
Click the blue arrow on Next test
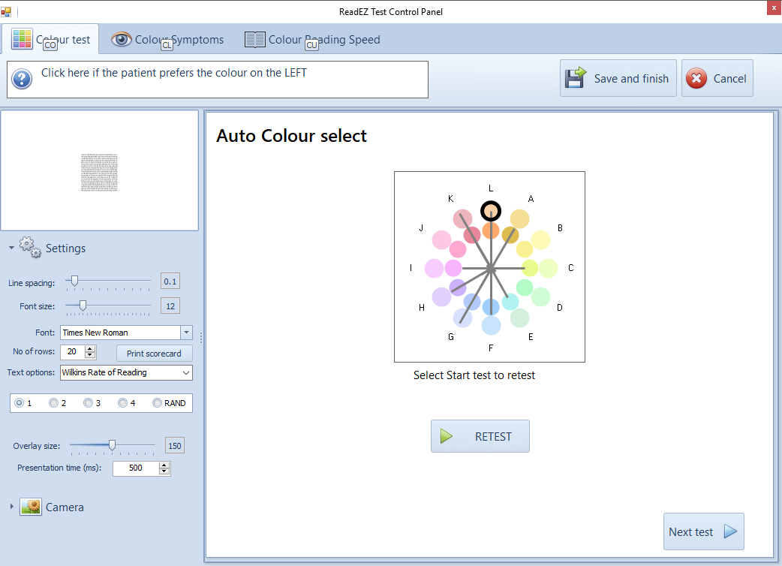(730, 531)
